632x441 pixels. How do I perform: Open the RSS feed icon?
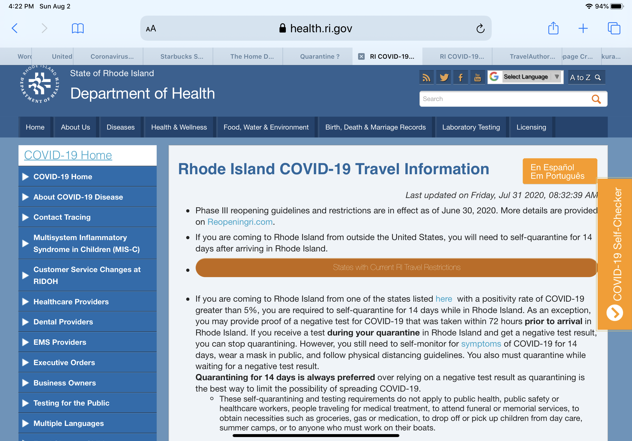(426, 77)
